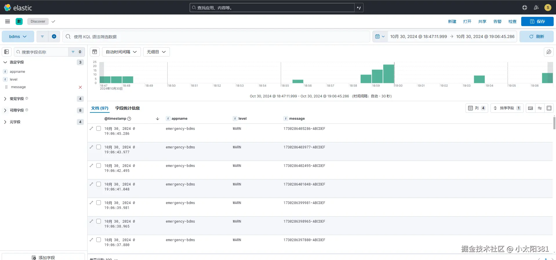Image resolution: width=556 pixels, height=260 pixels.
Task: Click the global search bar
Action: point(272,8)
